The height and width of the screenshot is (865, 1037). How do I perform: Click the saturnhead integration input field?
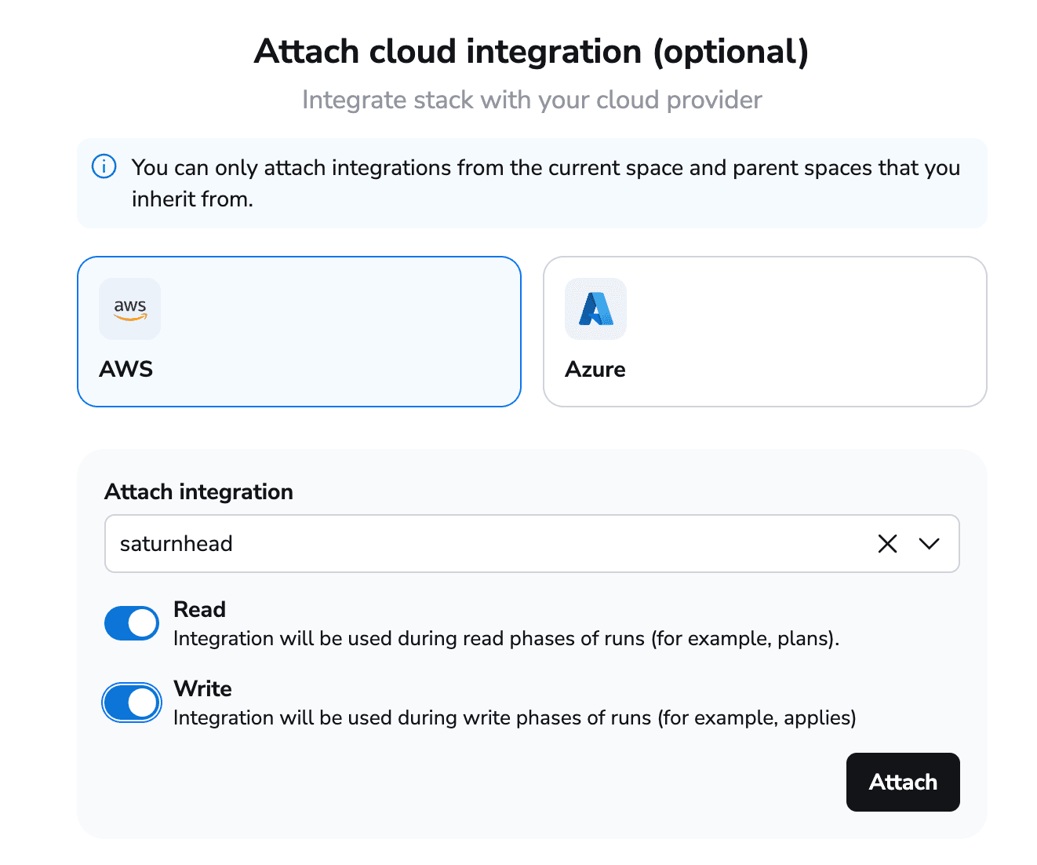click(x=532, y=543)
